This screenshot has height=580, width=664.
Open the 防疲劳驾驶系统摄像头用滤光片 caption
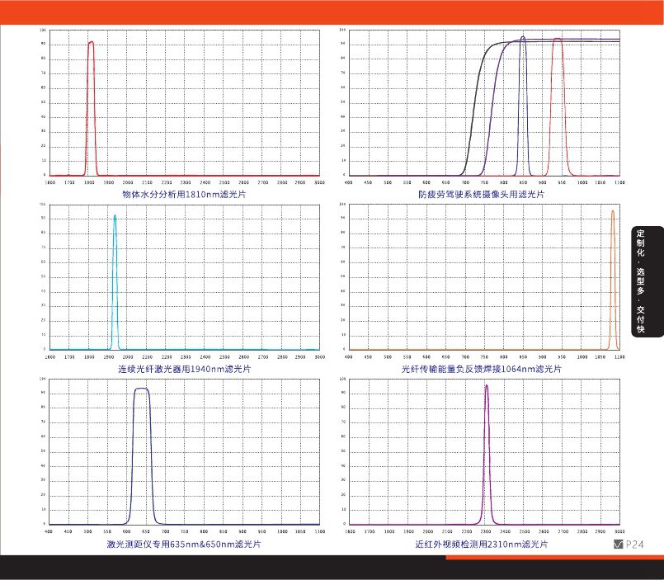pos(483,195)
